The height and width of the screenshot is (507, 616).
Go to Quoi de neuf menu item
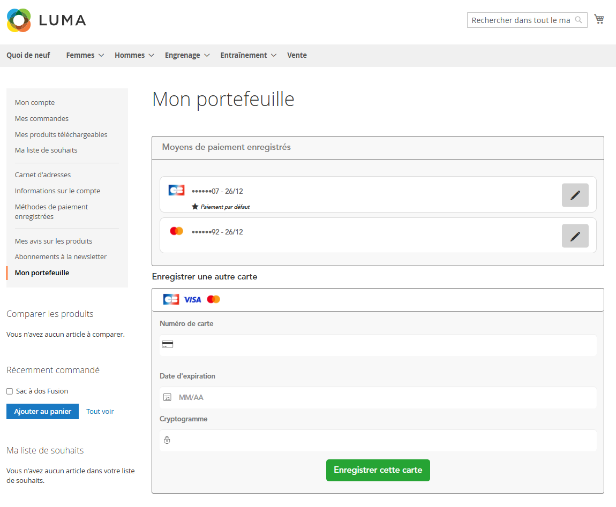pyautogui.click(x=28, y=55)
